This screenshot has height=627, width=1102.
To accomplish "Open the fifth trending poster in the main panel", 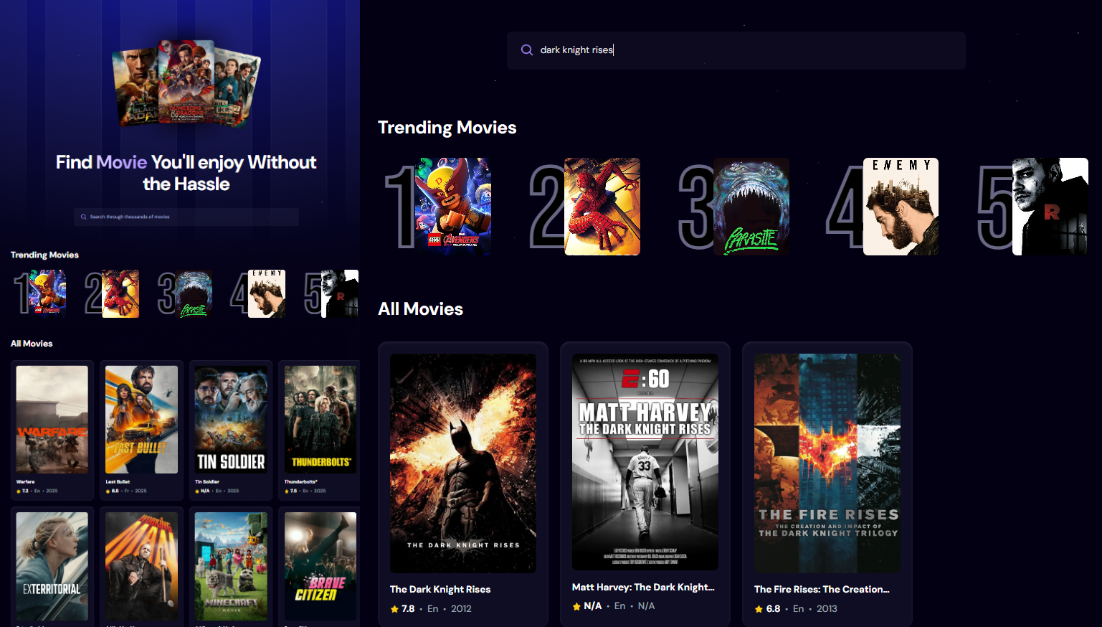I will (1050, 207).
